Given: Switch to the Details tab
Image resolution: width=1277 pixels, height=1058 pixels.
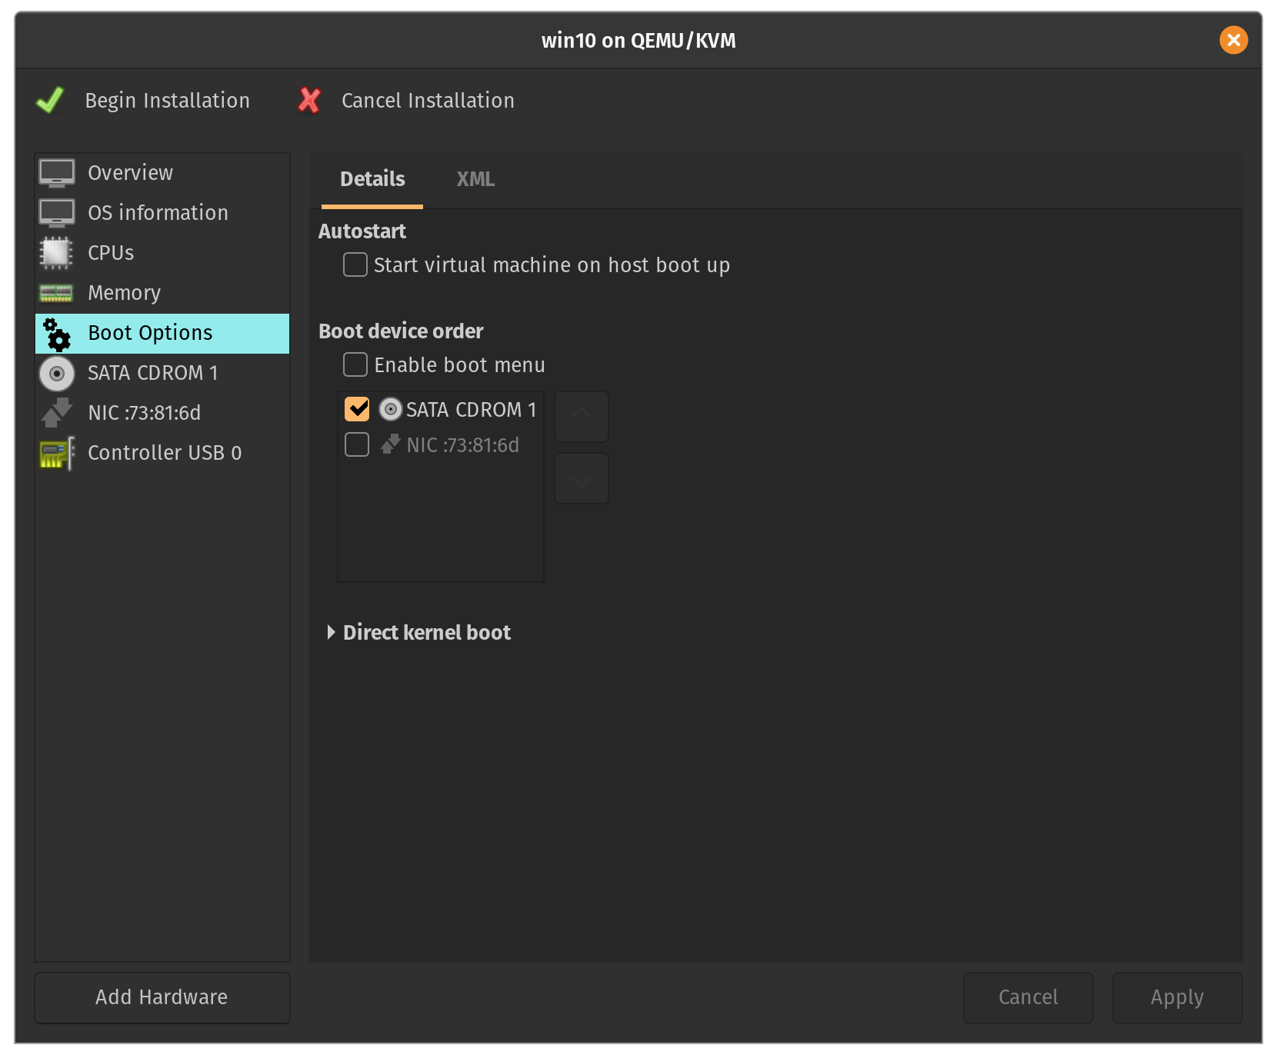Looking at the screenshot, I should tap(372, 179).
